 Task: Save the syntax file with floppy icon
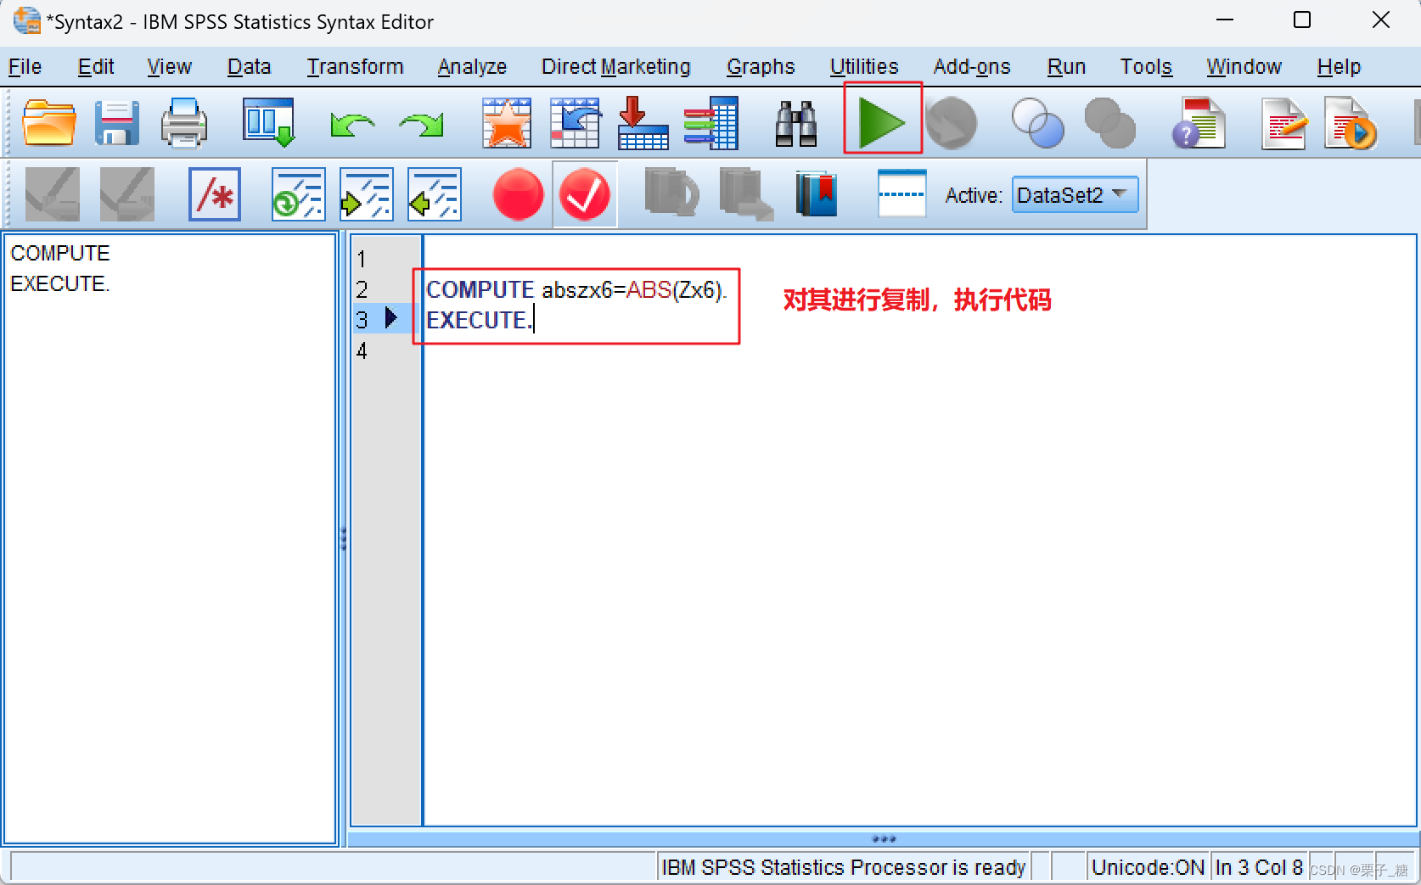point(116,123)
